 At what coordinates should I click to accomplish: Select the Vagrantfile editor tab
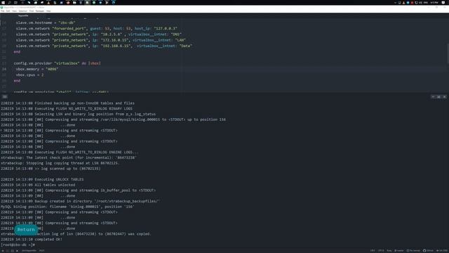coord(23,15)
